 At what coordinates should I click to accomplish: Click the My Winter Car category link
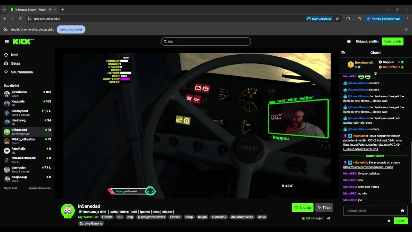click(x=88, y=217)
